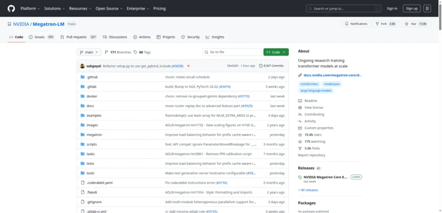This screenshot has height=213, width=442.
Task: Switch to the Code tab
Action: (x=16, y=37)
